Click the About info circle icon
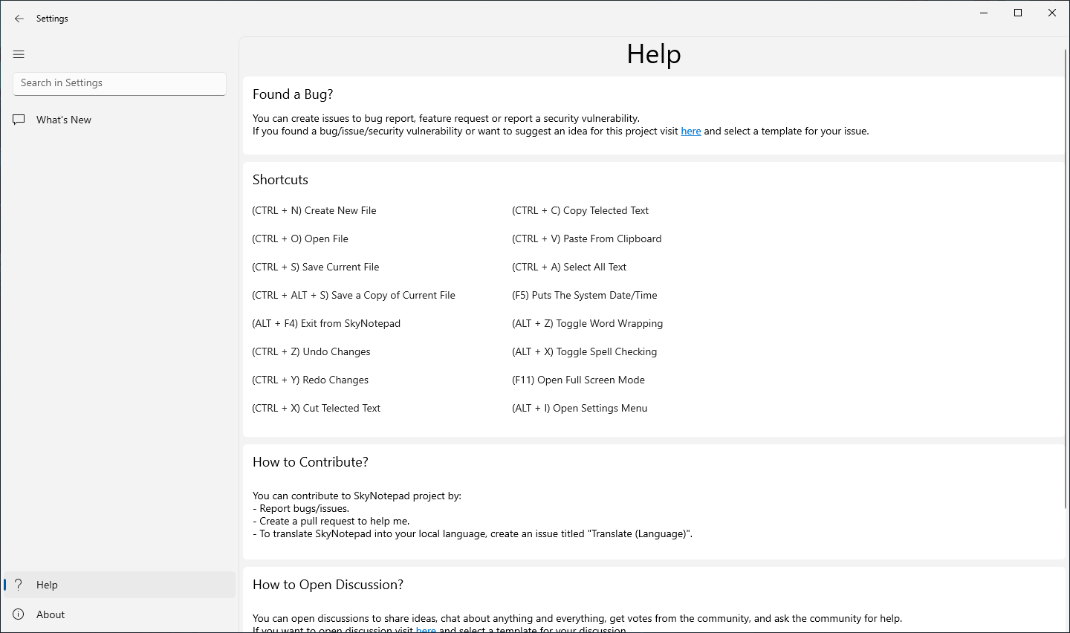Image resolution: width=1070 pixels, height=633 pixels. coord(19,614)
